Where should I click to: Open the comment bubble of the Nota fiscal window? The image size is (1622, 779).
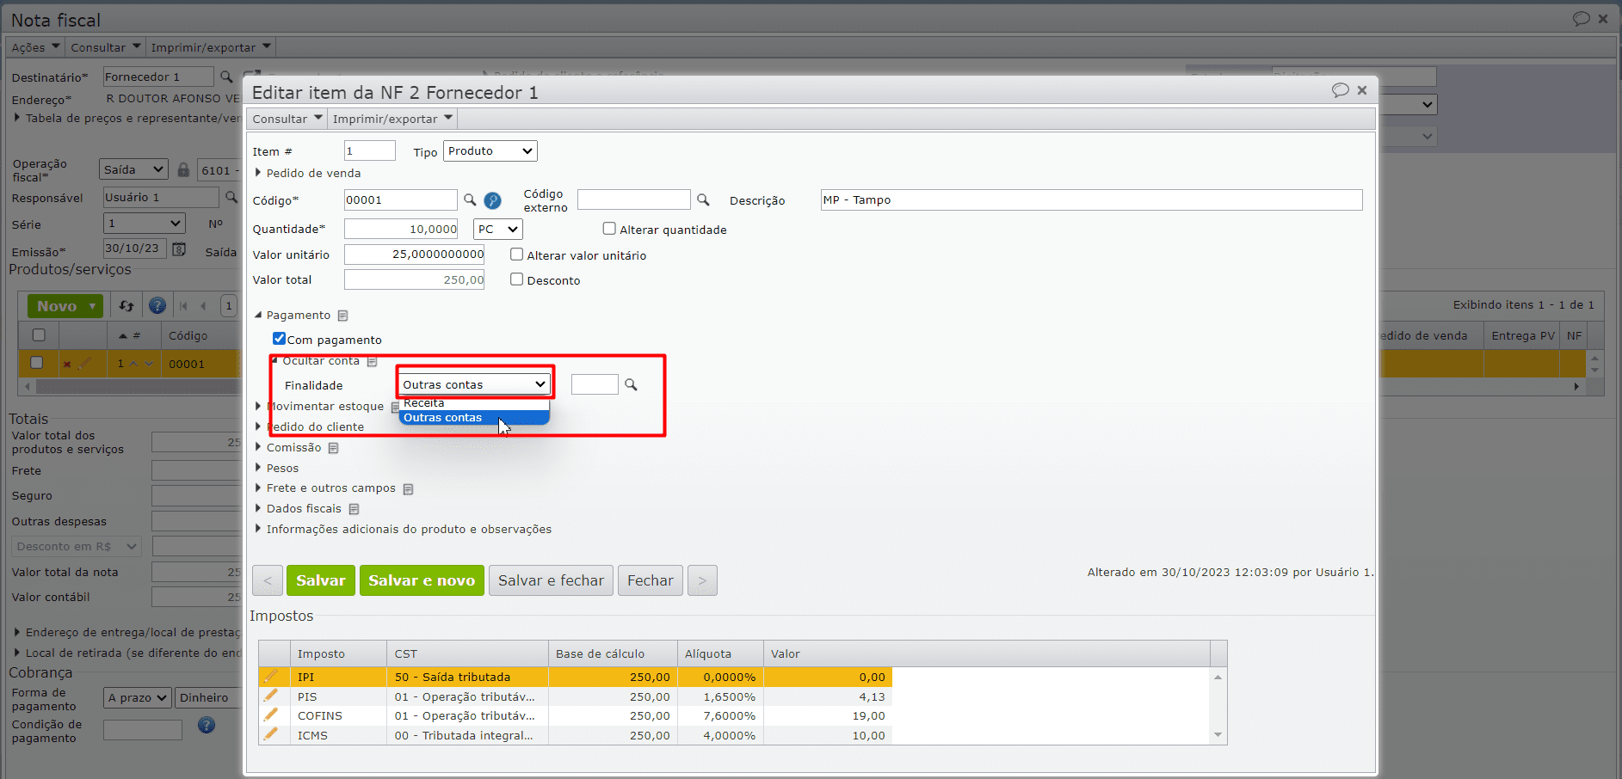[x=1581, y=19]
